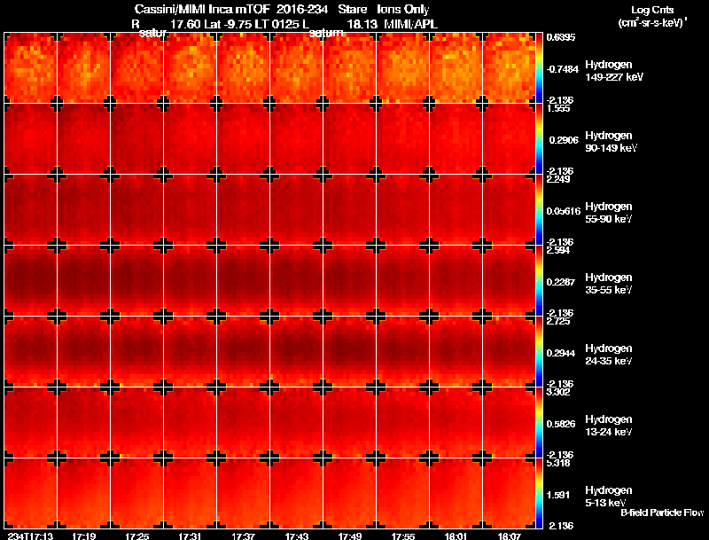Viewport: 709px width, 540px height.
Task: Click the Hydrogen 90-149 keV row label
Action: click(611, 142)
